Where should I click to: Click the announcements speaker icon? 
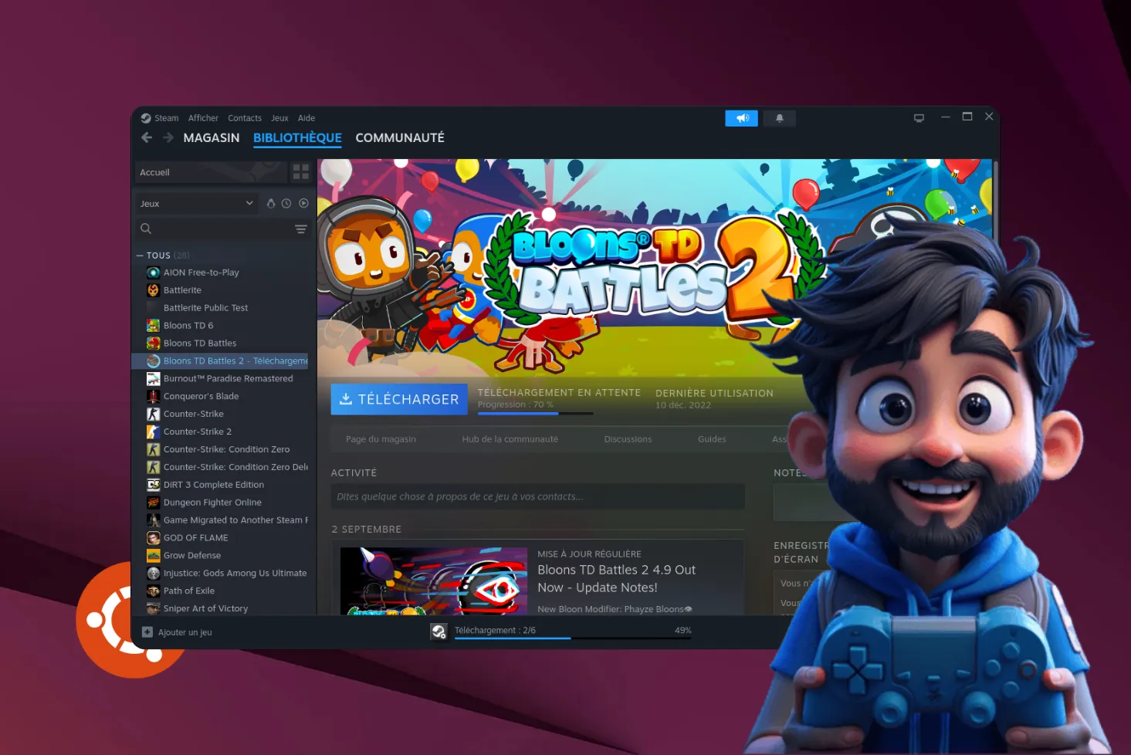click(x=741, y=117)
